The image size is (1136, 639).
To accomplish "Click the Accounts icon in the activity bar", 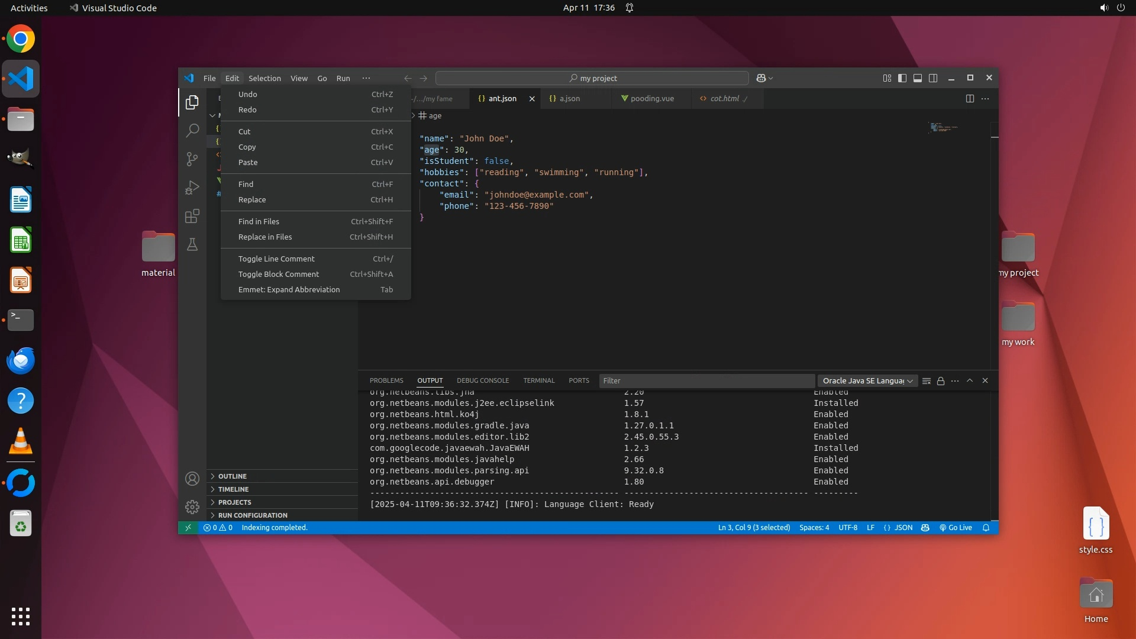I will tap(192, 479).
